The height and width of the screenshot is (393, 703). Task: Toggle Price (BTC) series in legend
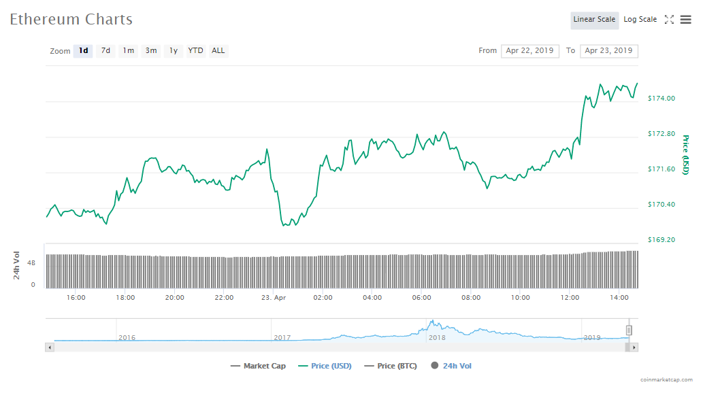(x=391, y=366)
